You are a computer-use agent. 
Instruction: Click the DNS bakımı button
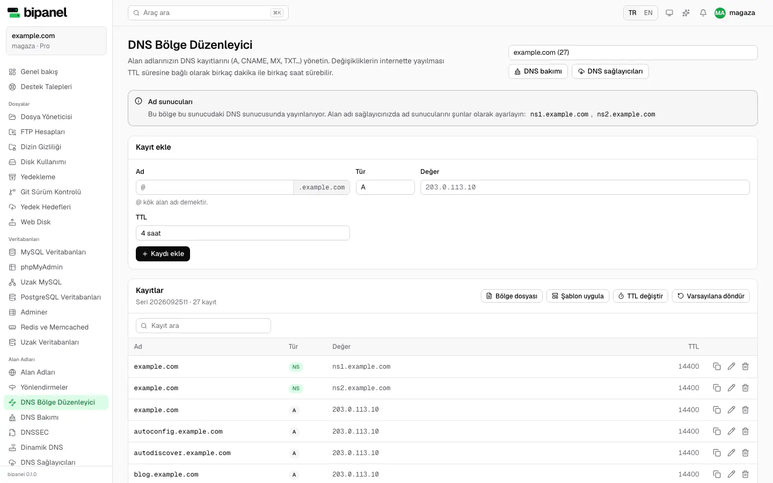tap(538, 71)
